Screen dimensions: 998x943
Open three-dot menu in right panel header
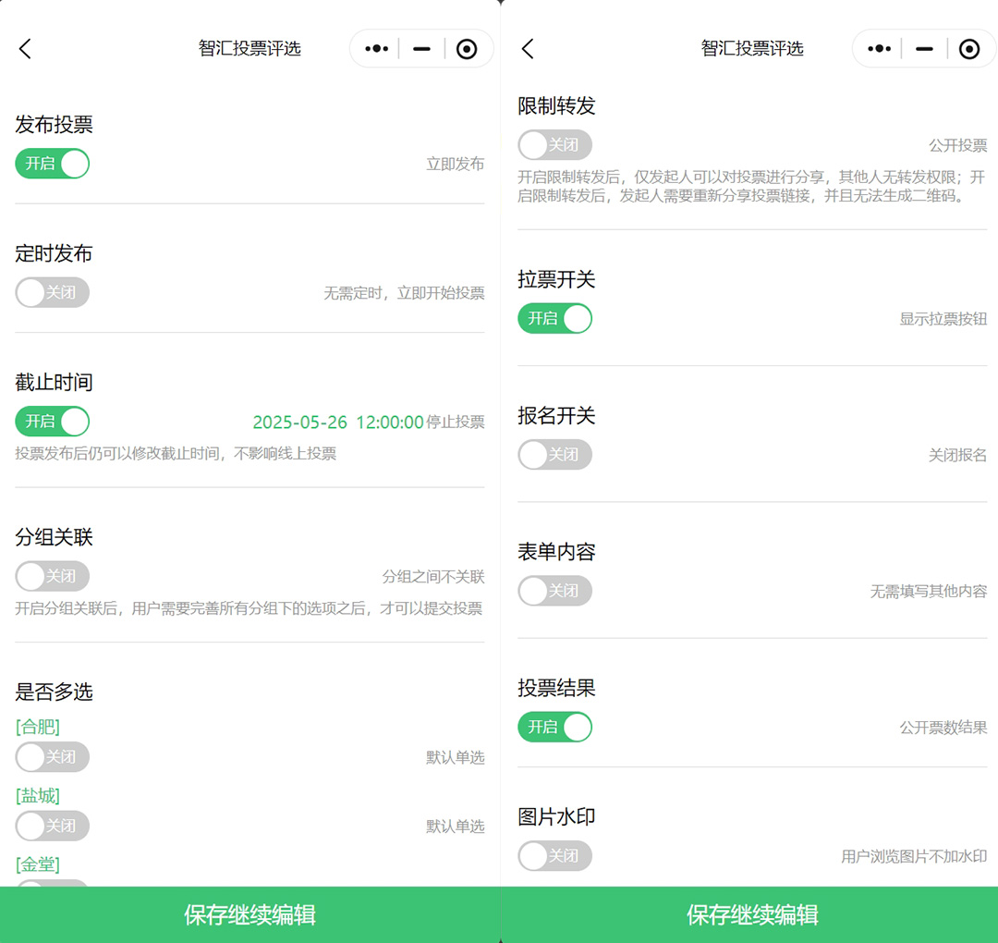(879, 49)
